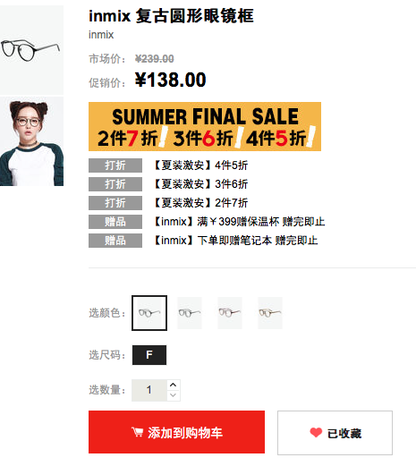Screen dimensions: 416x466
Task: Select the second gray glasses color swatch
Action: click(190, 313)
